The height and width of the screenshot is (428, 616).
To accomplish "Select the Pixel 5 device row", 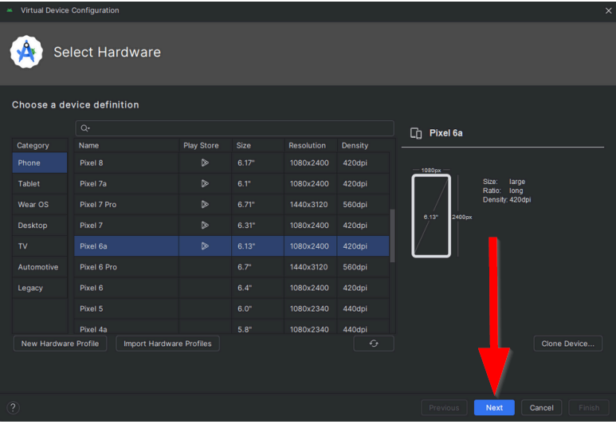I will point(232,308).
